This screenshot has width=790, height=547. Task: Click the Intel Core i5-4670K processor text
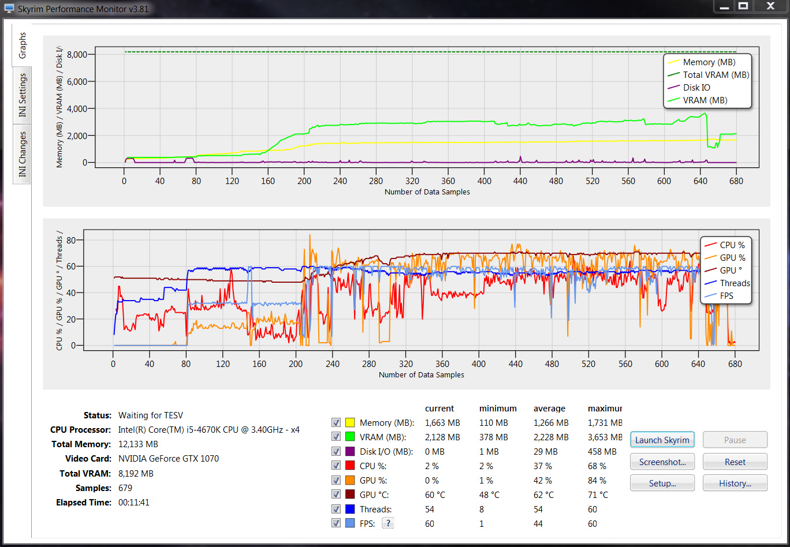(209, 430)
